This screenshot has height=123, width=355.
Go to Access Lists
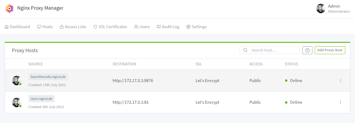[x=73, y=27]
